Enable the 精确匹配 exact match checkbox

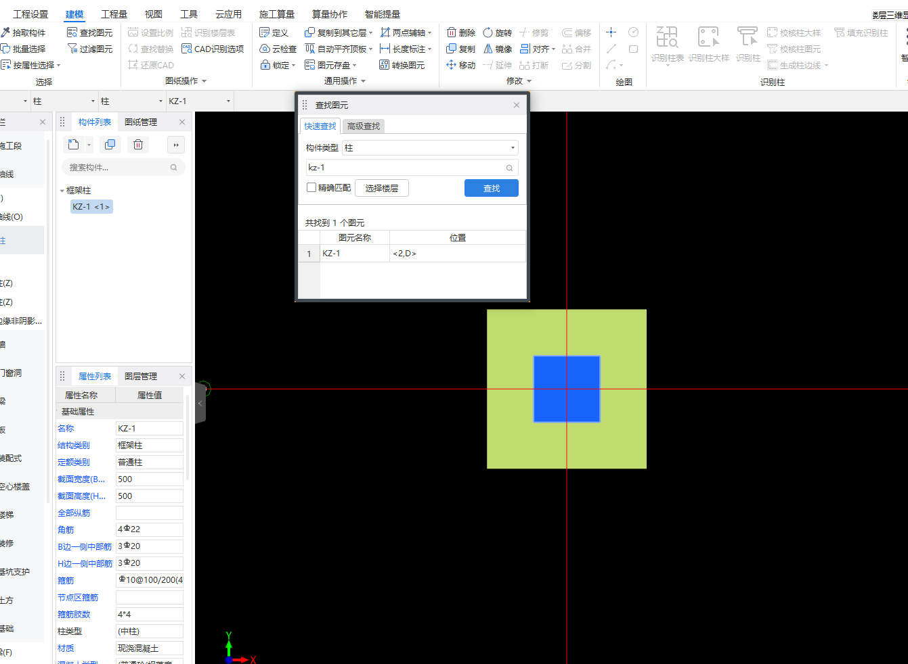[x=311, y=187]
